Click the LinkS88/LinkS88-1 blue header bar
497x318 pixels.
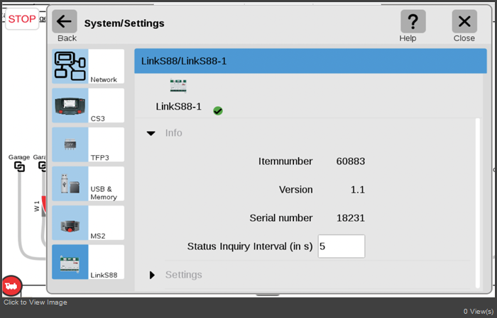coord(310,61)
